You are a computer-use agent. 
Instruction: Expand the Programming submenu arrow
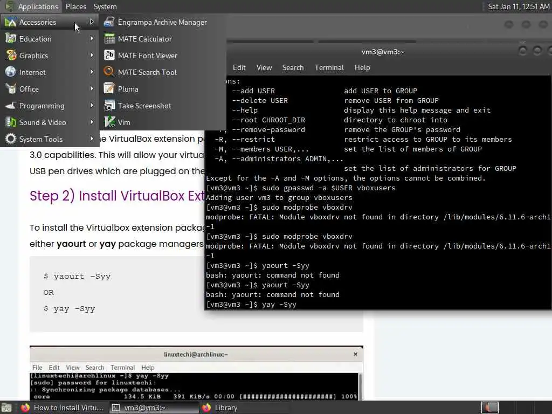coord(92,105)
